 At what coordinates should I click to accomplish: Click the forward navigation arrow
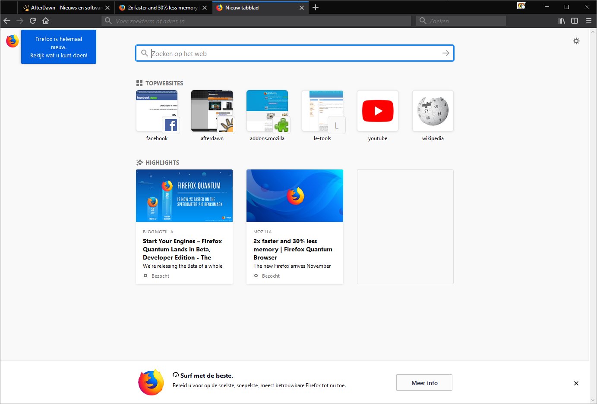(x=20, y=21)
